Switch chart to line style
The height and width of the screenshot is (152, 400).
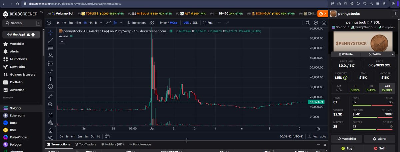point(109,23)
